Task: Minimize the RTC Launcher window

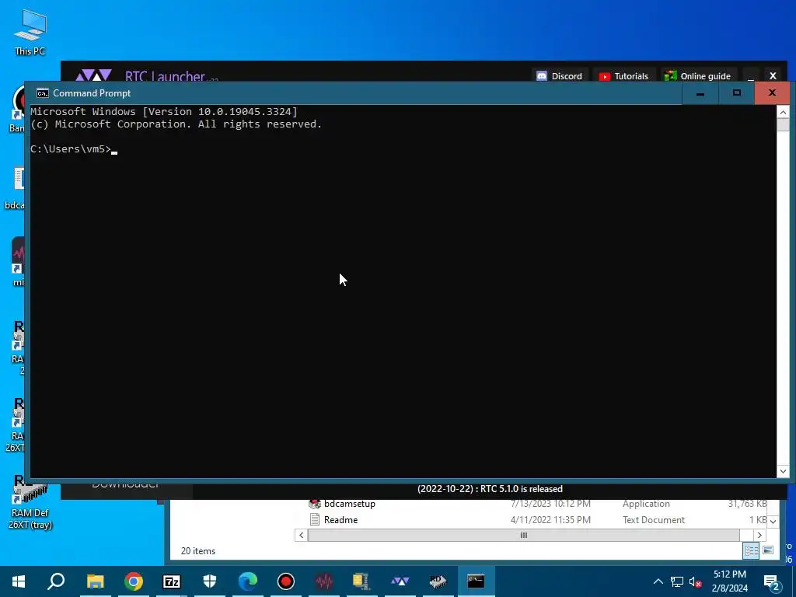Action: coord(750,76)
